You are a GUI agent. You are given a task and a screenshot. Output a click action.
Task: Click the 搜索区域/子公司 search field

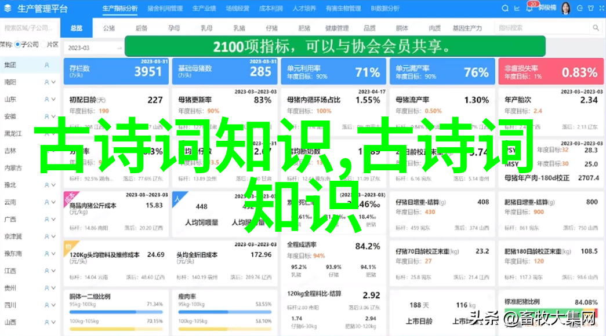coord(30,28)
